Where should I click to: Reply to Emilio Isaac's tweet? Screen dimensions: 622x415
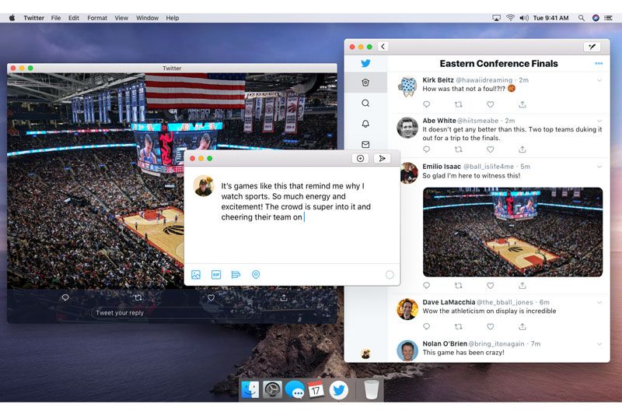(x=426, y=285)
